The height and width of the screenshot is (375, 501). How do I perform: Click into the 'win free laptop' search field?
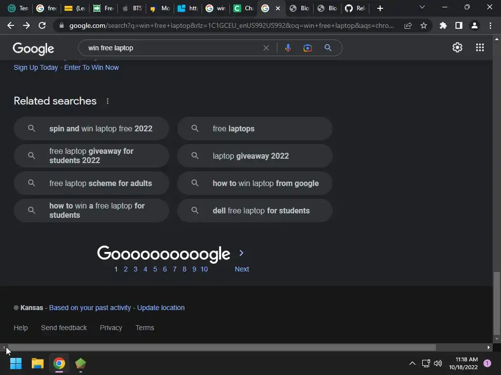[173, 48]
